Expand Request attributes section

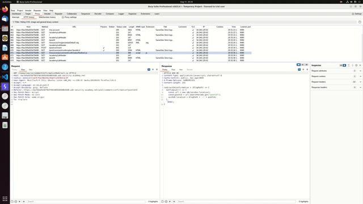(x=336, y=71)
